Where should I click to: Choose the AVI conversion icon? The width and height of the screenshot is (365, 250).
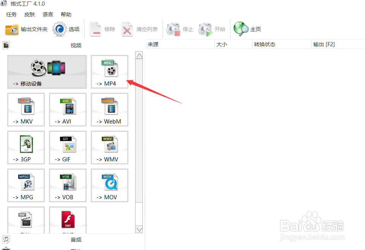pyautogui.click(x=68, y=110)
